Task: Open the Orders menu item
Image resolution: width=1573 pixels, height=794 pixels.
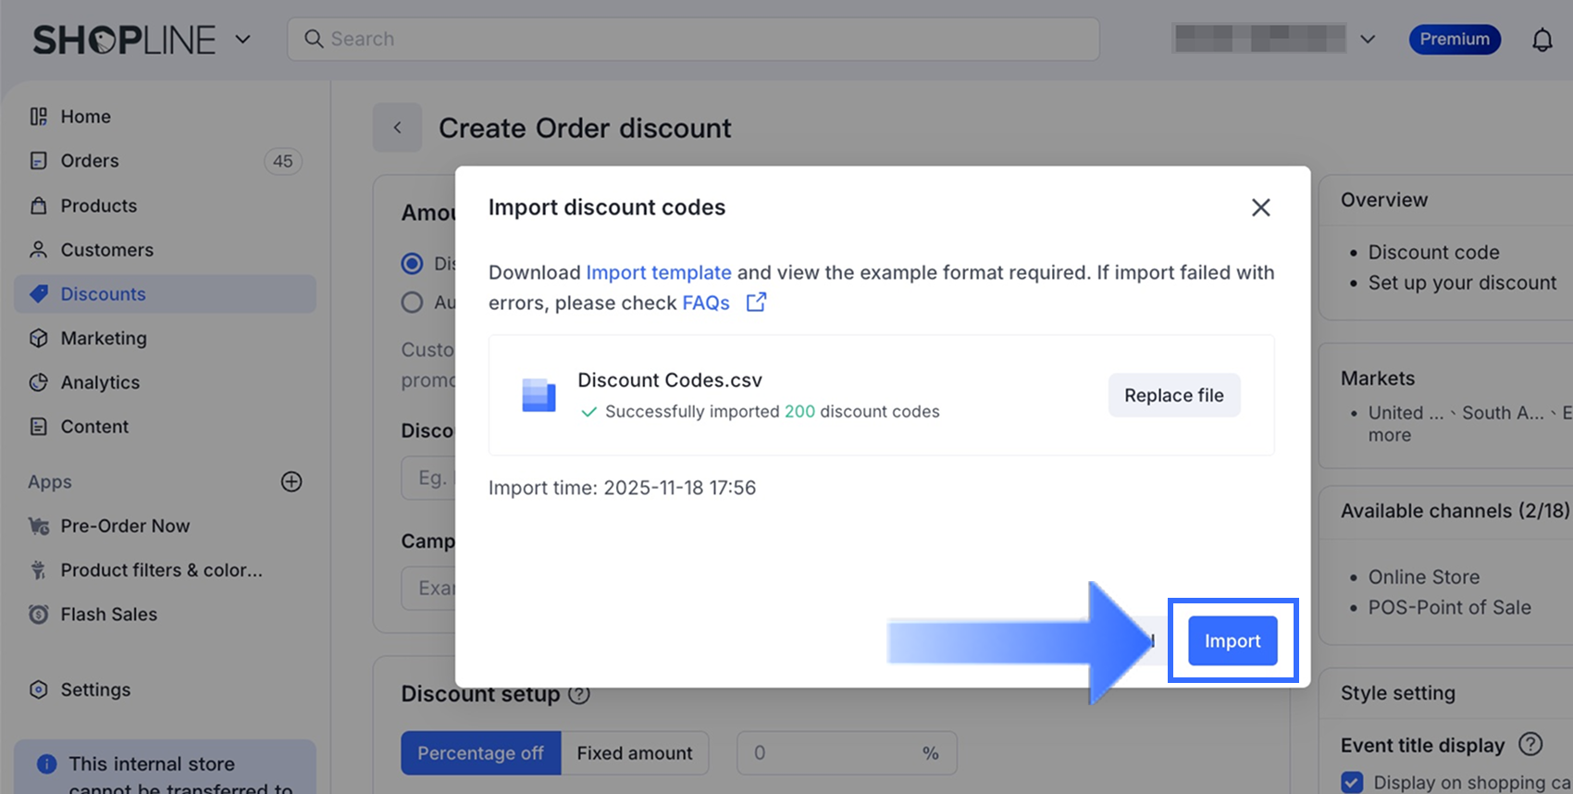Action: (x=90, y=161)
